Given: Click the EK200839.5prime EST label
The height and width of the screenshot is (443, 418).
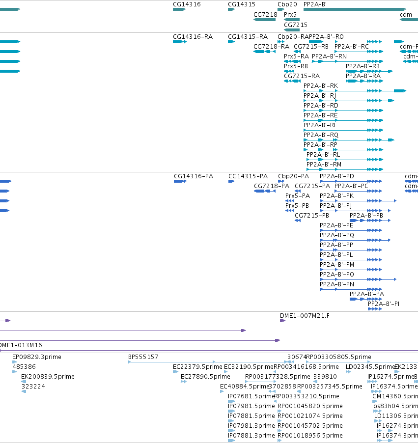Looking at the screenshot, I should point(48,377).
